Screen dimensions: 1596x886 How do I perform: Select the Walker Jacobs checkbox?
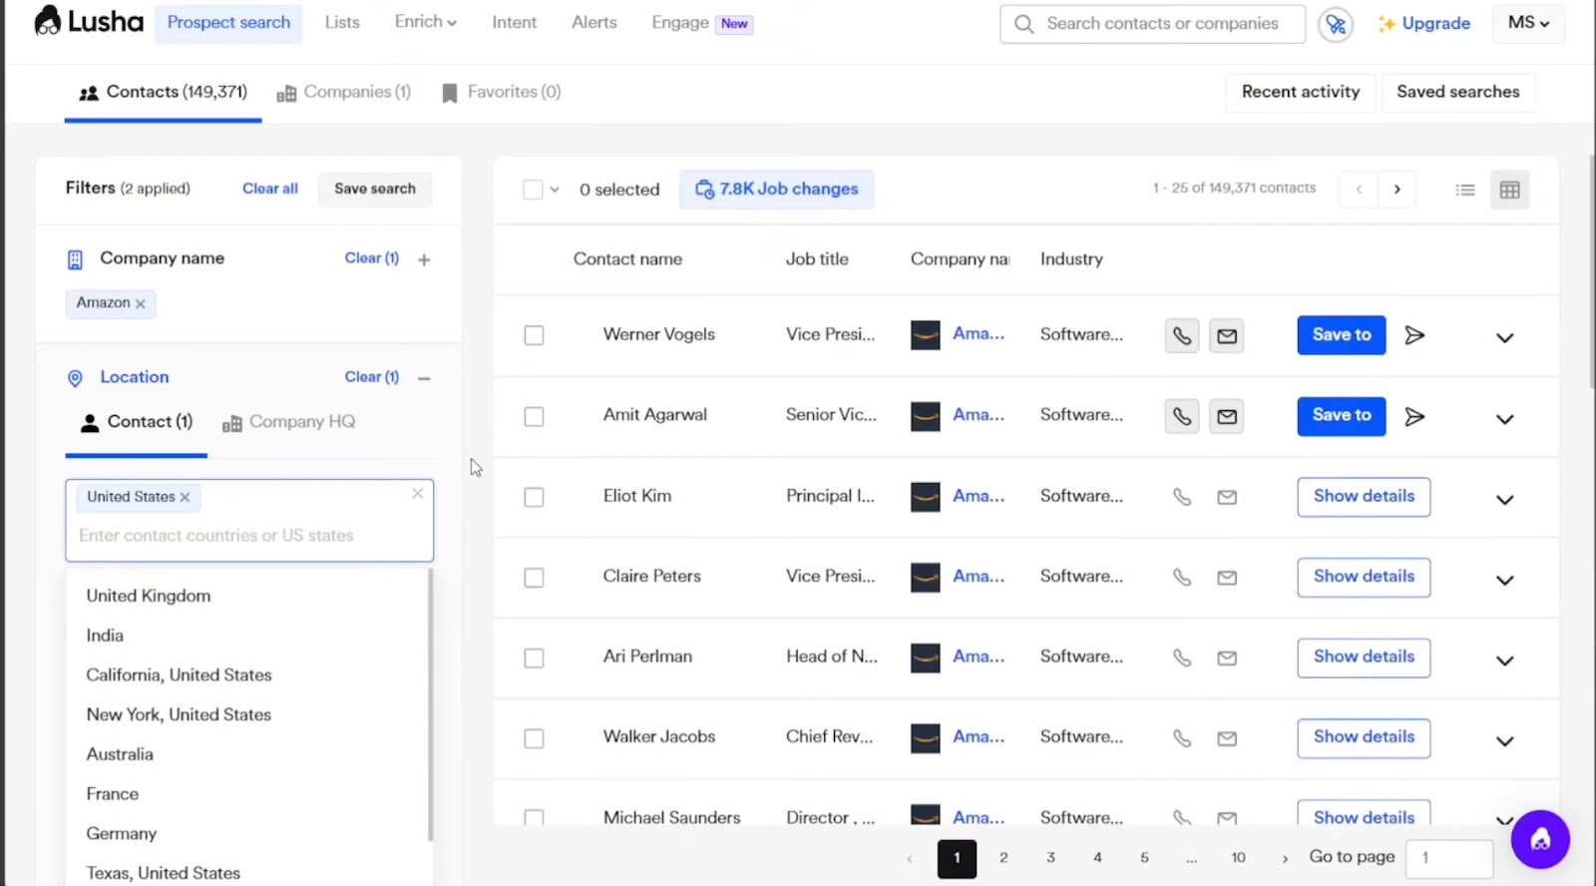pyautogui.click(x=534, y=738)
